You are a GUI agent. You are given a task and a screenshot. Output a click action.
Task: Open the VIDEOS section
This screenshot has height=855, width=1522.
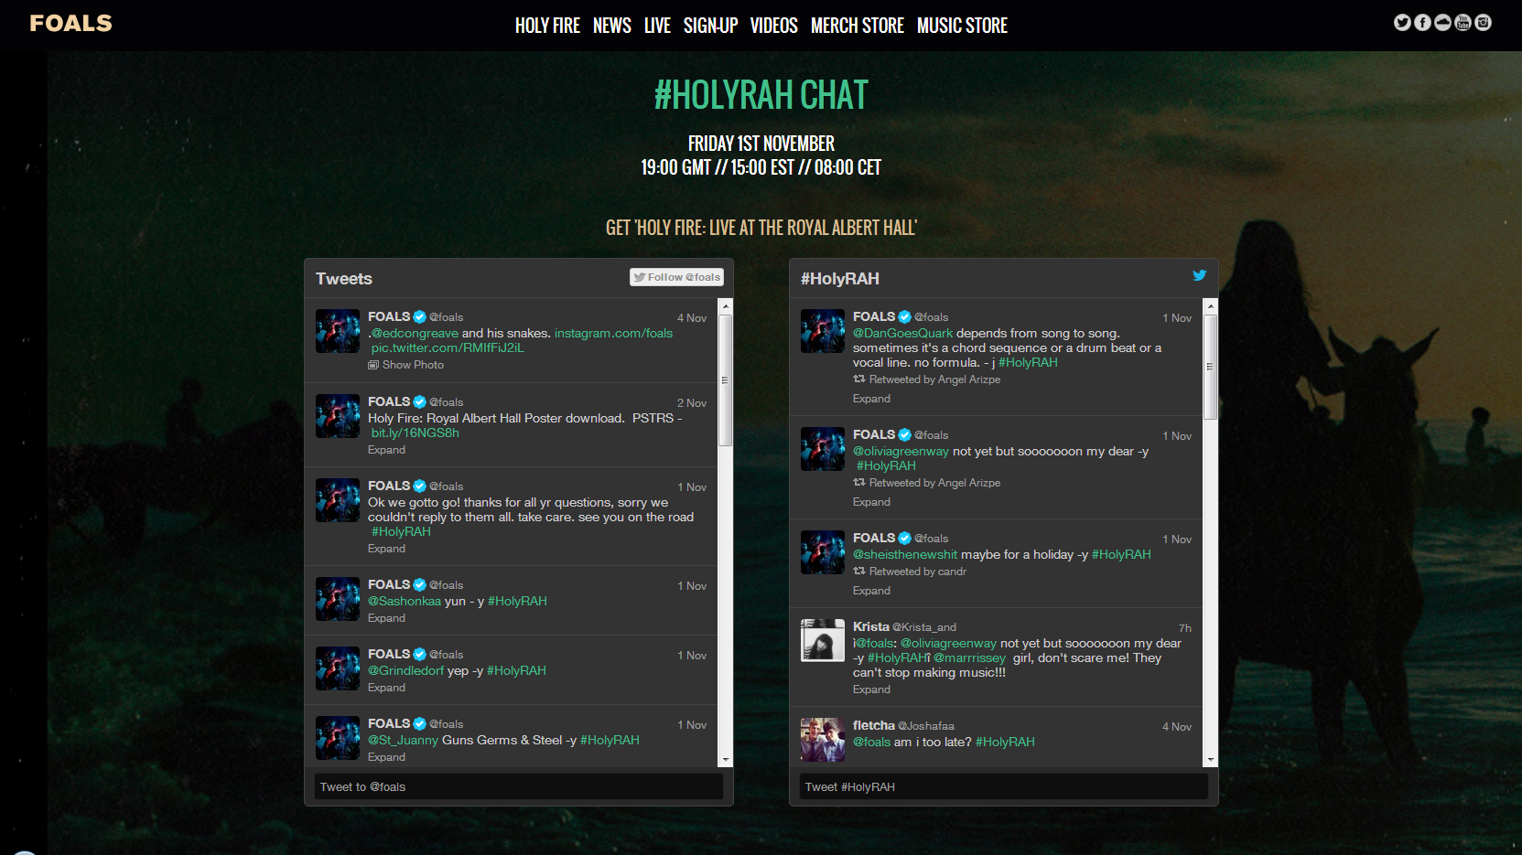[x=774, y=26]
